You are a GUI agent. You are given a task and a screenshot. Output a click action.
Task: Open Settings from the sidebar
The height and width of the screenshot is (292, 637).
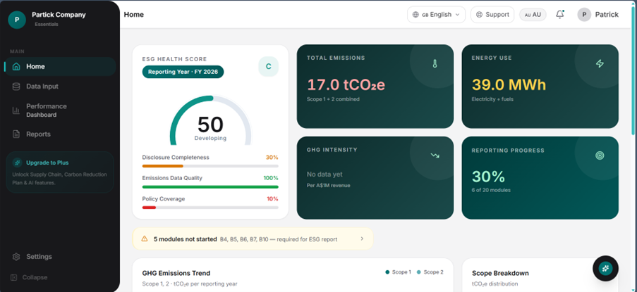tap(60, 257)
